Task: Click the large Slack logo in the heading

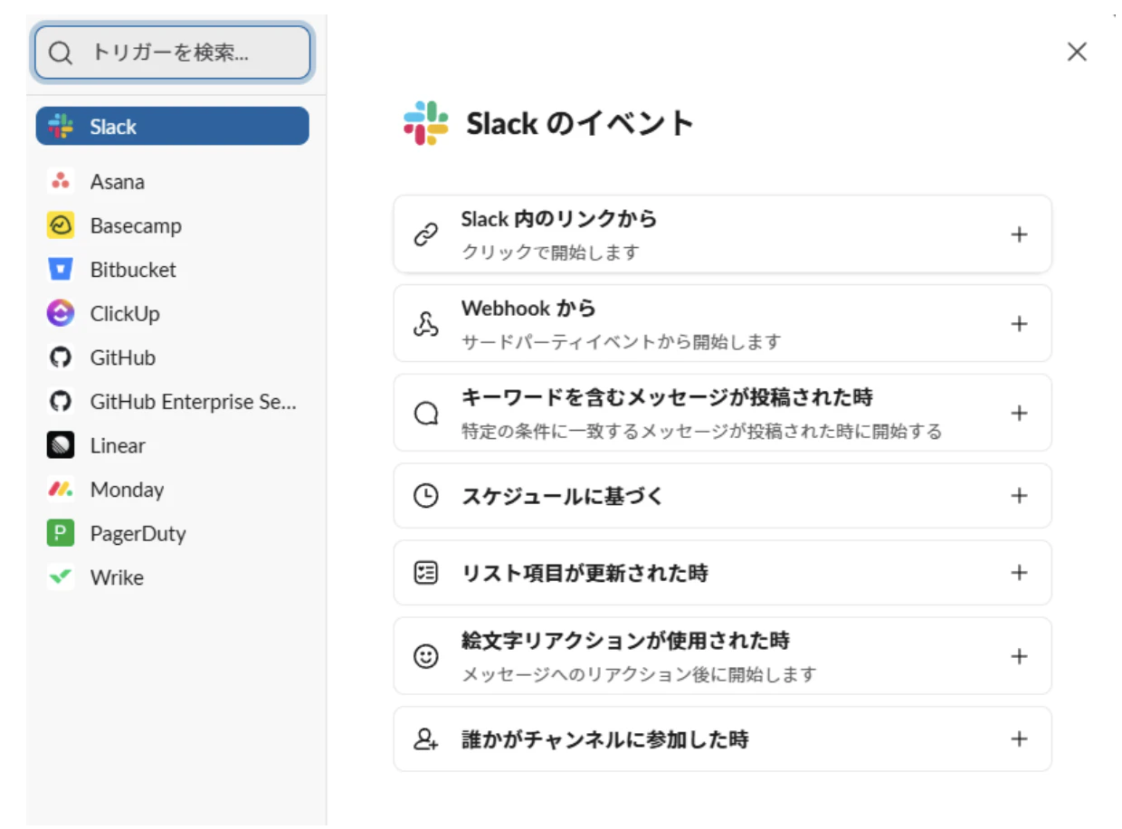Action: (x=426, y=123)
